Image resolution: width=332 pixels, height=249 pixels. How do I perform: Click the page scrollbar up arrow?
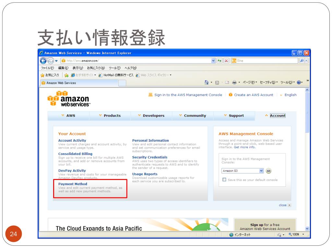tap(307, 90)
